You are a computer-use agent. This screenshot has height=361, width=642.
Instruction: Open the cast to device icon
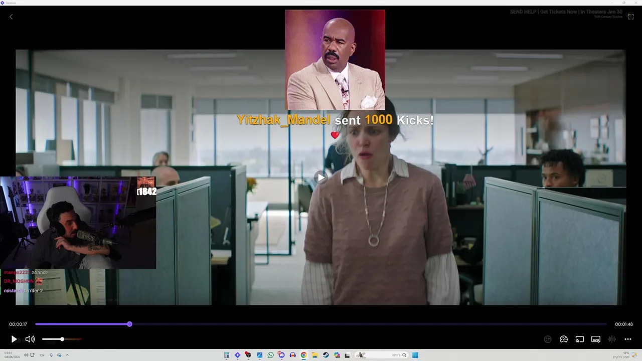tap(580, 339)
